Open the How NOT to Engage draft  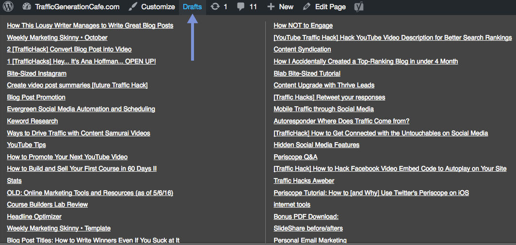coord(303,26)
